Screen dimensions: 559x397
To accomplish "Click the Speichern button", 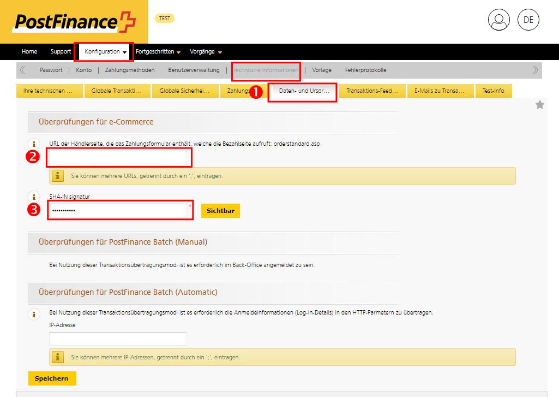I will coord(52,378).
